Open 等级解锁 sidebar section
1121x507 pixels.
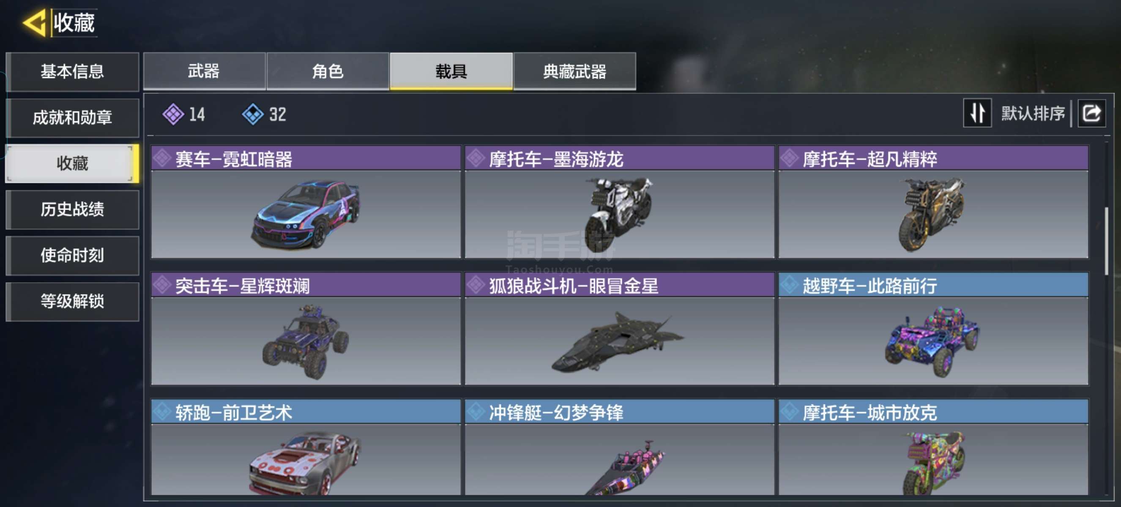click(73, 301)
